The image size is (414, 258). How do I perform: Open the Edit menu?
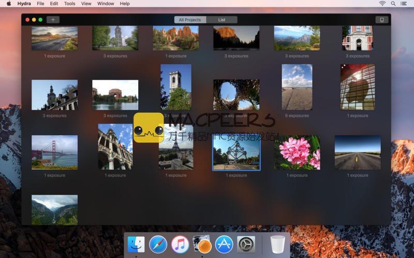[54, 4]
